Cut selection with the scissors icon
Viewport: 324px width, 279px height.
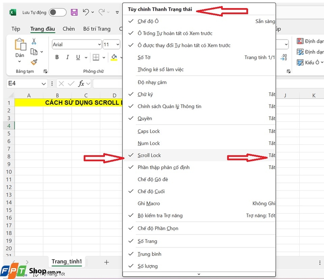(34, 41)
